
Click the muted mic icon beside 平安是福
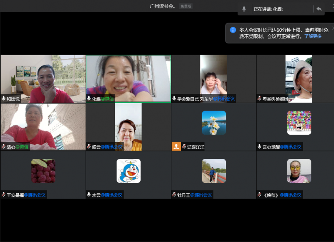point(4,194)
